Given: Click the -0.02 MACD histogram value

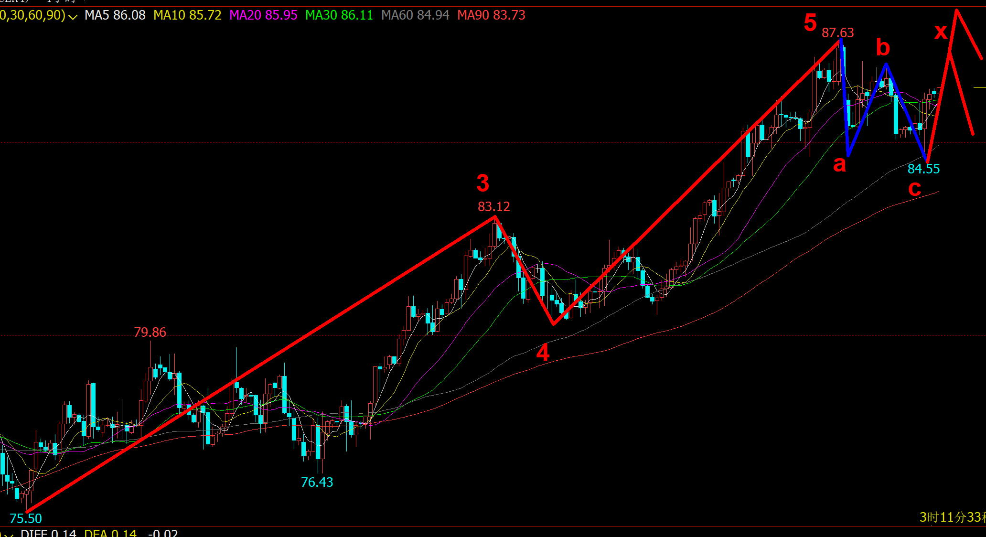Looking at the screenshot, I should [162, 533].
